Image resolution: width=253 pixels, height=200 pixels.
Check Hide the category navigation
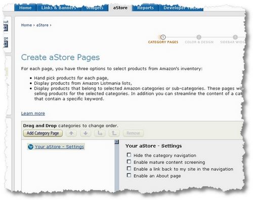129,155
